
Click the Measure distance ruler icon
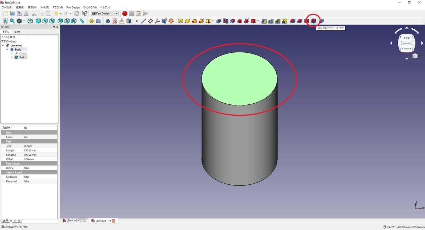[82, 21]
